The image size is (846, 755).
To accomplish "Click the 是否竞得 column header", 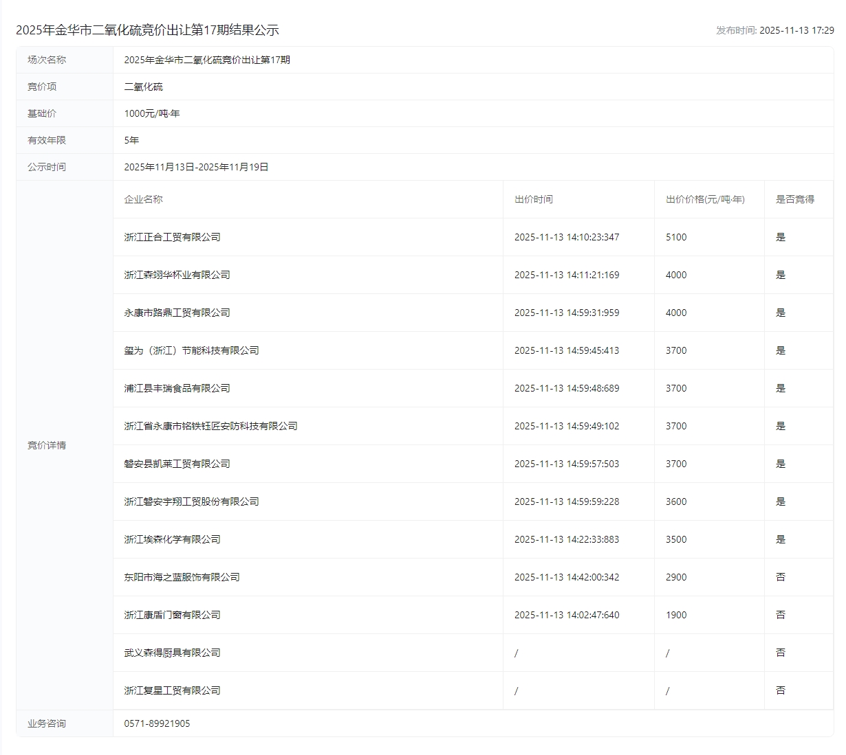I will click(x=794, y=199).
